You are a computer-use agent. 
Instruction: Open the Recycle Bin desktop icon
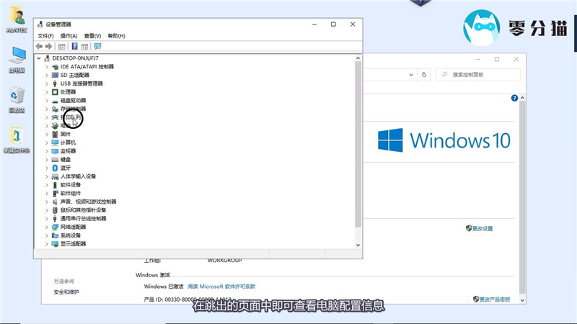coord(17,96)
